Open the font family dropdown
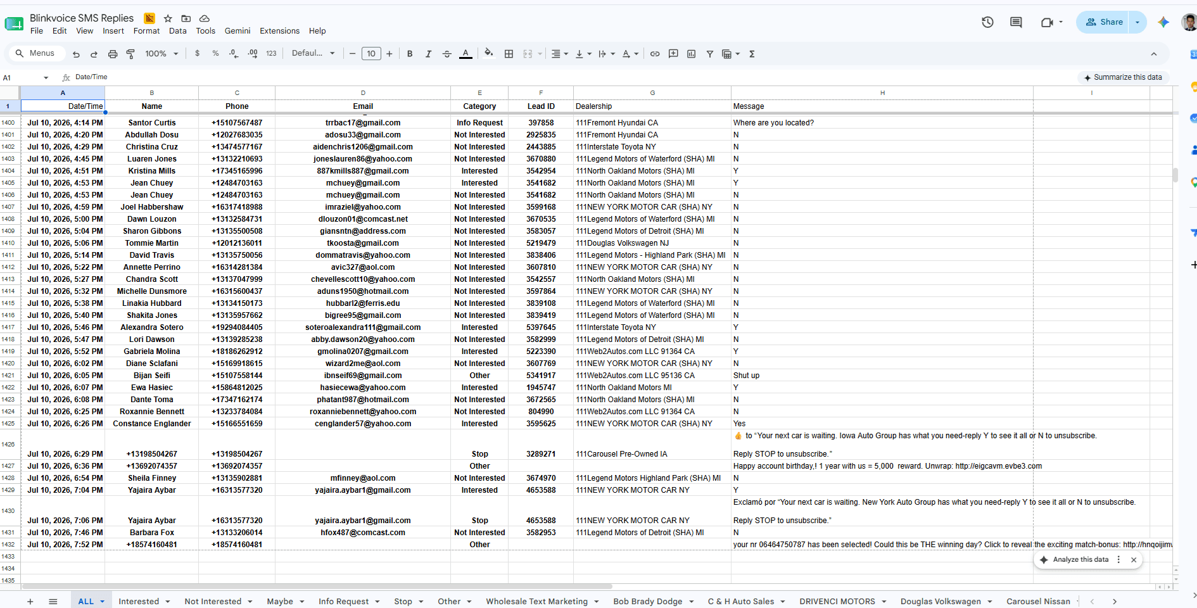Screen dimensions: 1197x608 pos(313,54)
